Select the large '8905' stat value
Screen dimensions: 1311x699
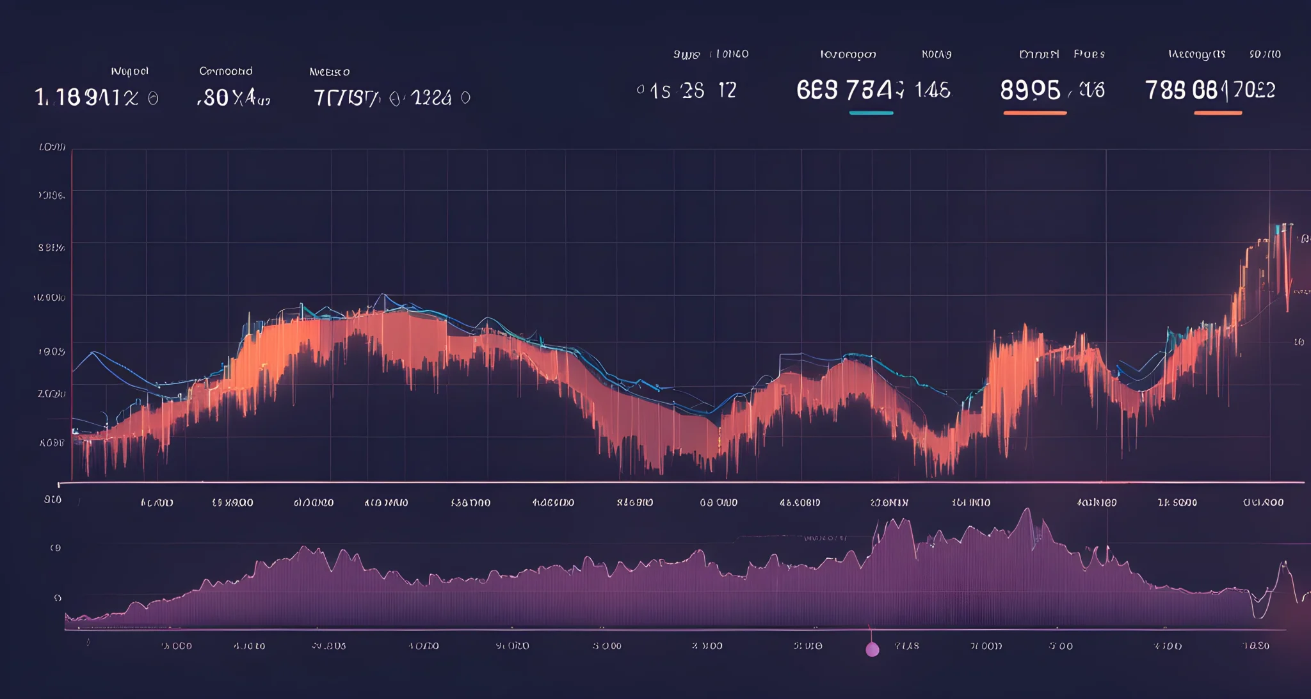(1030, 90)
